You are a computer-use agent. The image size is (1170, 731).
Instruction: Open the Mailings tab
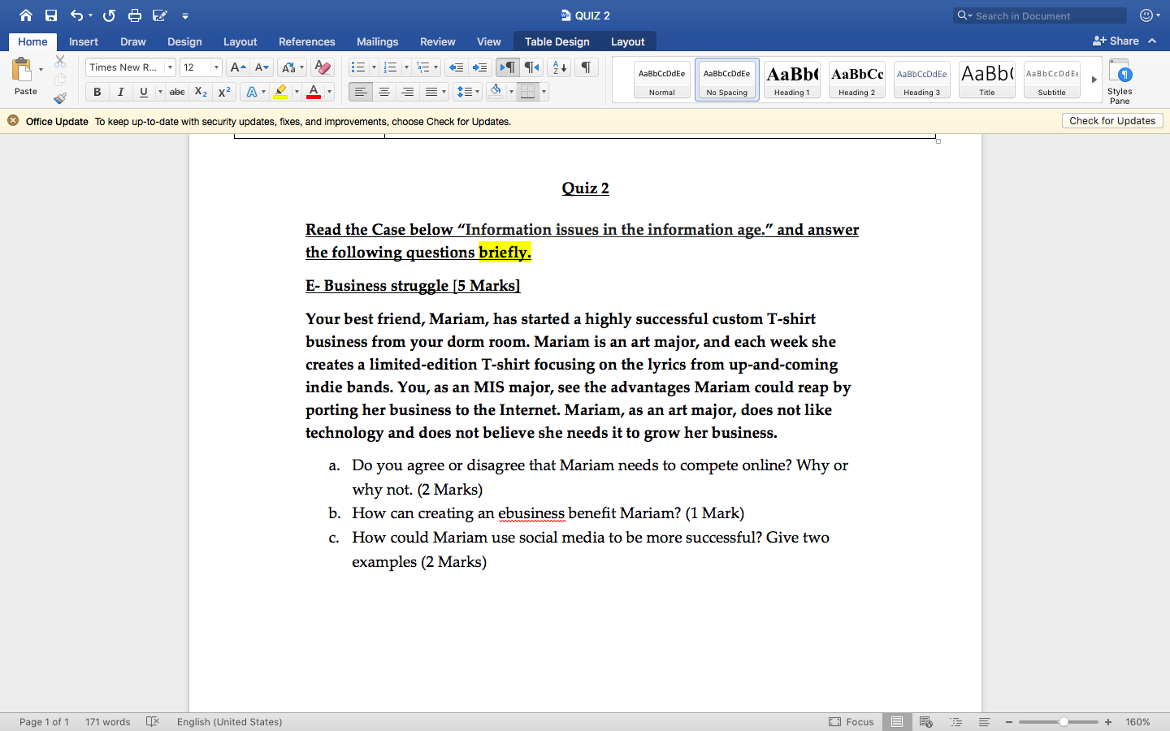click(x=378, y=41)
